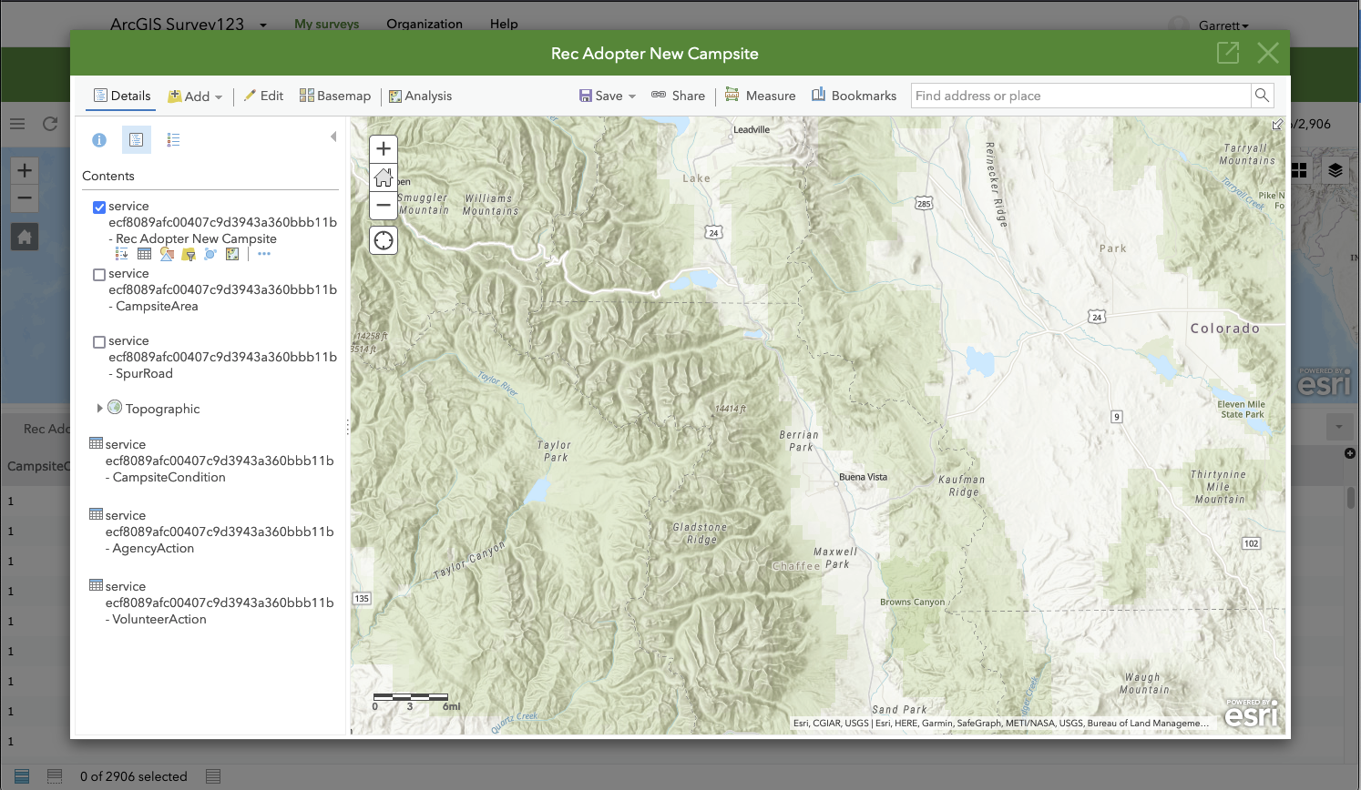The image size is (1361, 790).
Task: Open the Analysis tool
Action: click(x=420, y=96)
